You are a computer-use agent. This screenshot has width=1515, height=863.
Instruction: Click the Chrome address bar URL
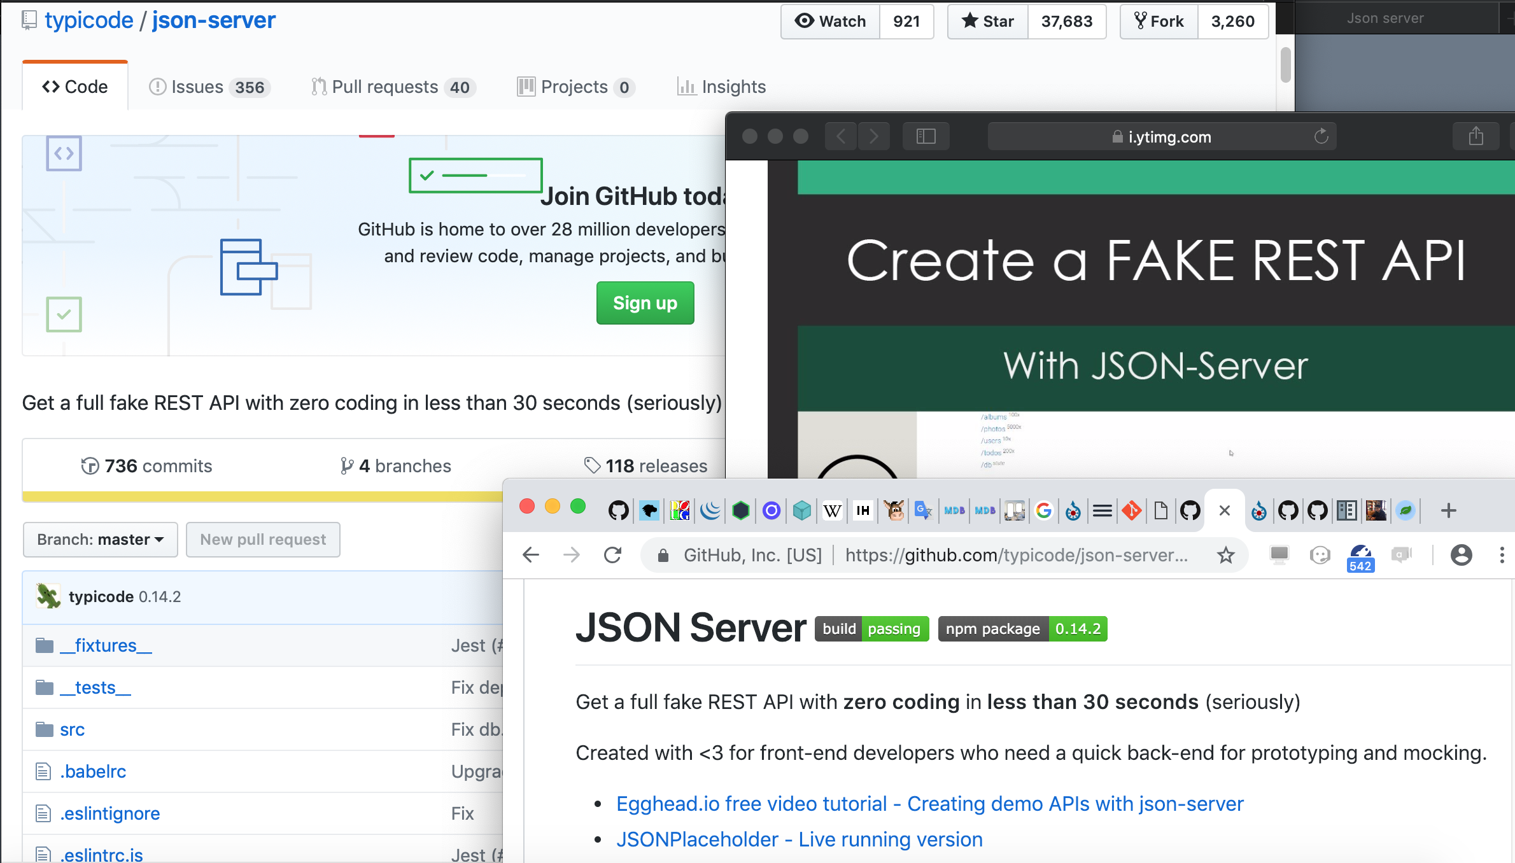pyautogui.click(x=1016, y=555)
